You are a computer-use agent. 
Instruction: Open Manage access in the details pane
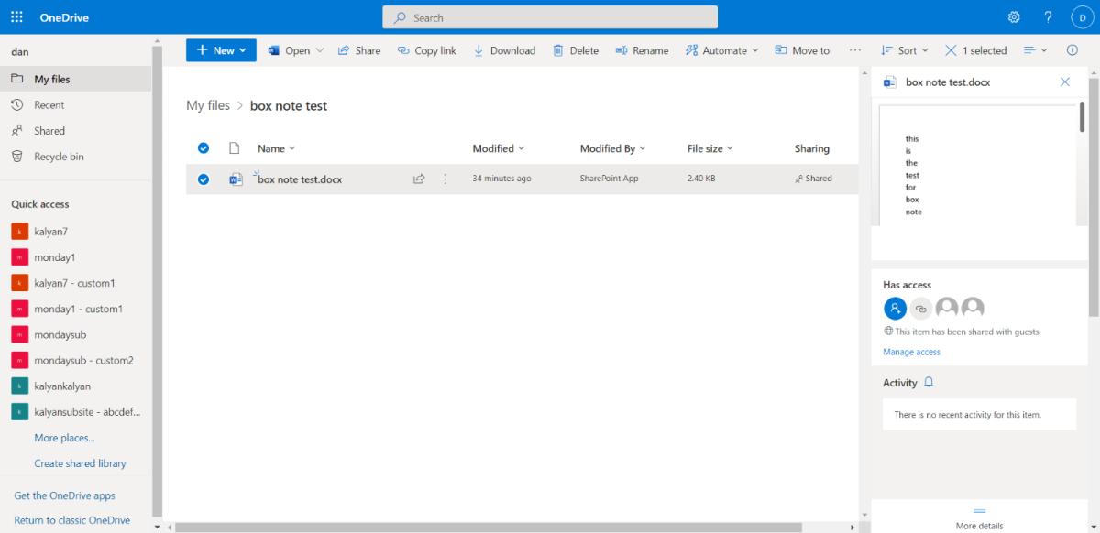pyautogui.click(x=911, y=352)
